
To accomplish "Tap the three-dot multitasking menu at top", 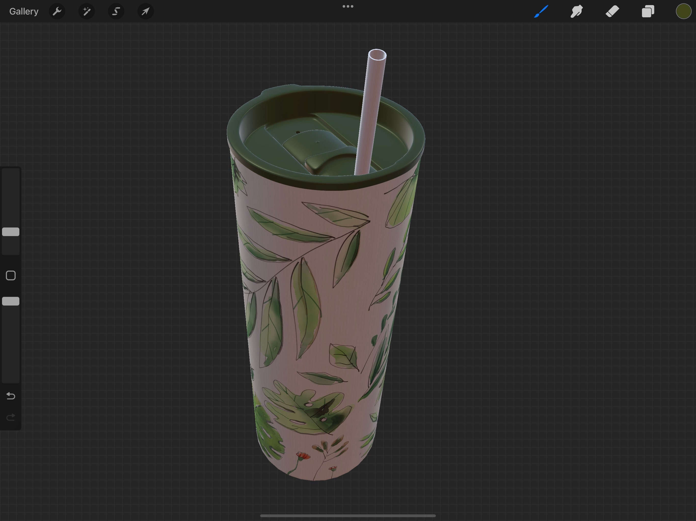I will tap(348, 6).
